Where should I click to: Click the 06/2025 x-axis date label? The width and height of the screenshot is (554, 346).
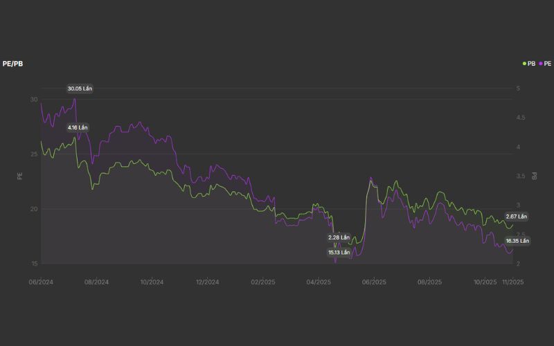[x=374, y=282]
